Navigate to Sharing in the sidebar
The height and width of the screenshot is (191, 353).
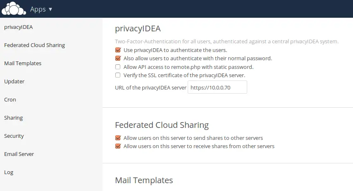tap(14, 118)
